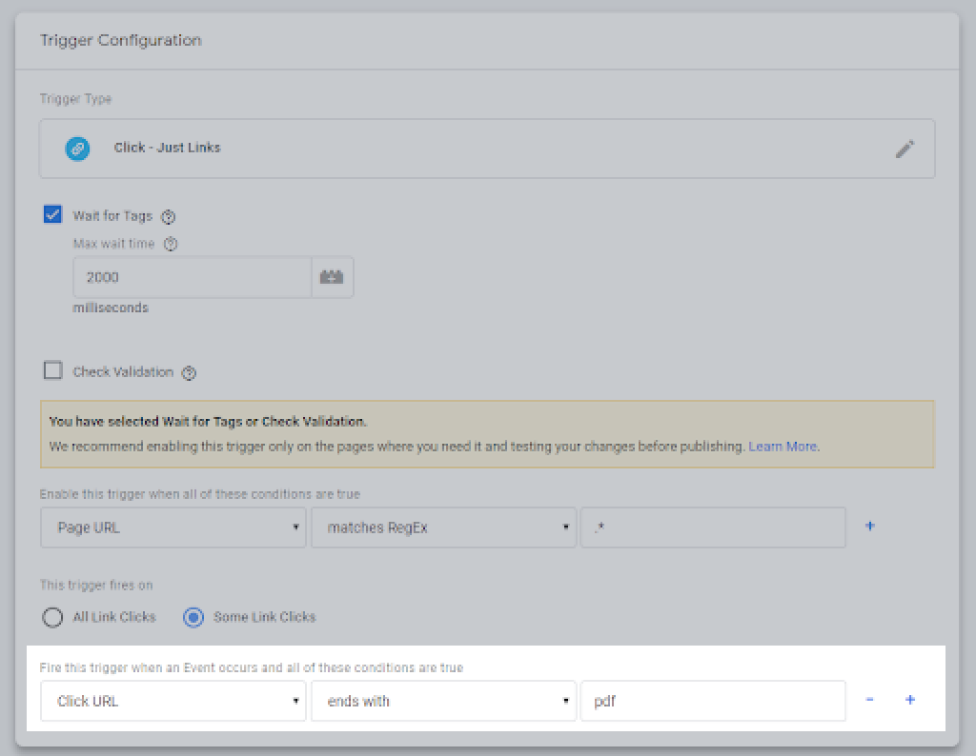Click the Trigger Configuration heading
Image resolution: width=976 pixels, height=756 pixels.
(x=121, y=40)
